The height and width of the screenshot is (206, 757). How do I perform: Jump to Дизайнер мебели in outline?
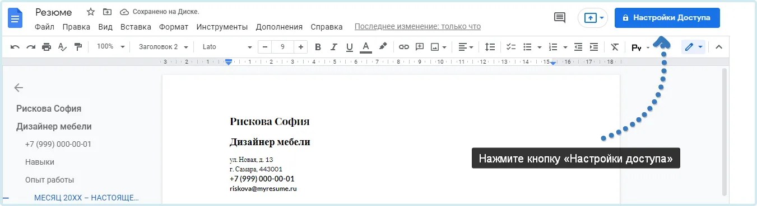(x=54, y=126)
